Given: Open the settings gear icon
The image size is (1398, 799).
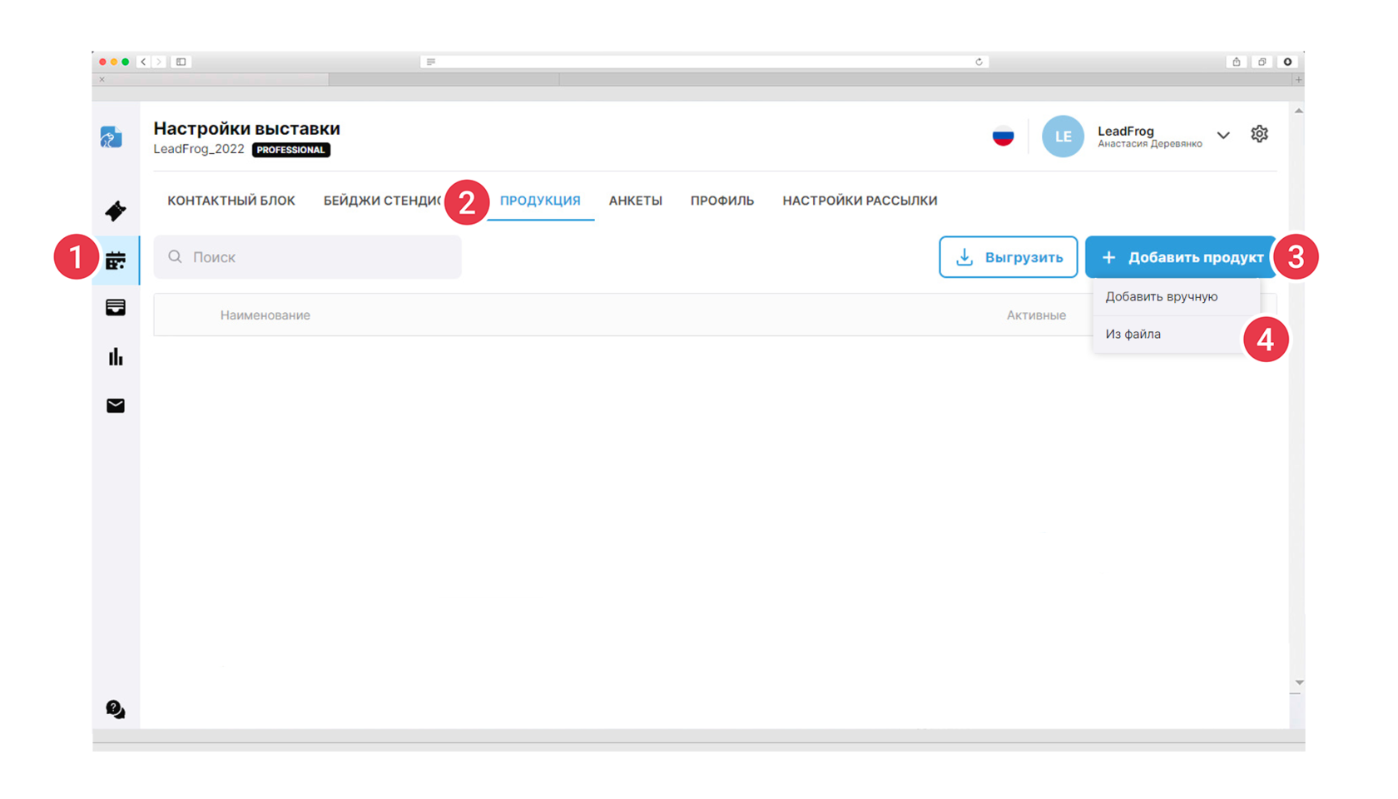Looking at the screenshot, I should click(1259, 134).
